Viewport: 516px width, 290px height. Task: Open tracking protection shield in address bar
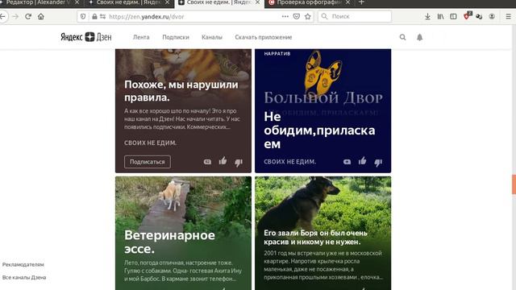point(83,16)
